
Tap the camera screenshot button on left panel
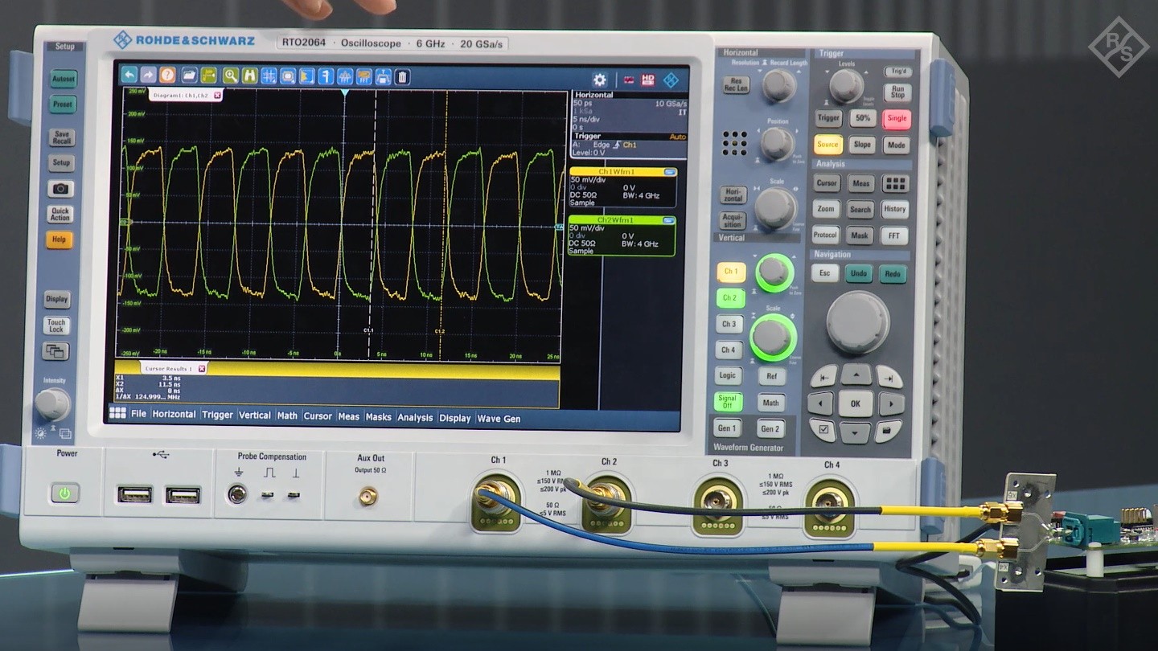click(x=60, y=189)
